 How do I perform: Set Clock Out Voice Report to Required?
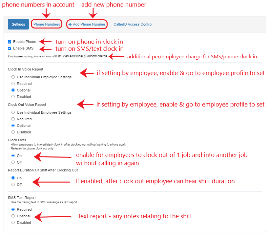pyautogui.click(x=13, y=119)
